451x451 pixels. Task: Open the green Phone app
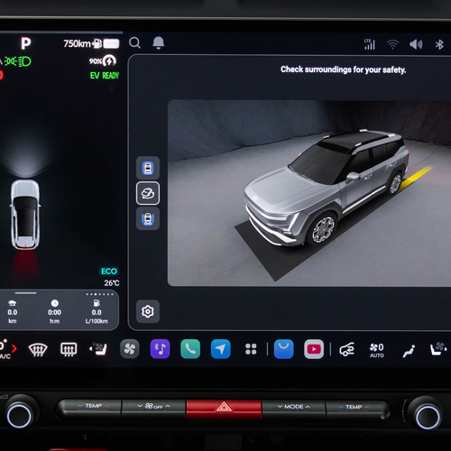tap(190, 349)
